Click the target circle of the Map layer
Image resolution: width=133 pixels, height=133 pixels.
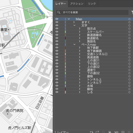click(129, 19)
